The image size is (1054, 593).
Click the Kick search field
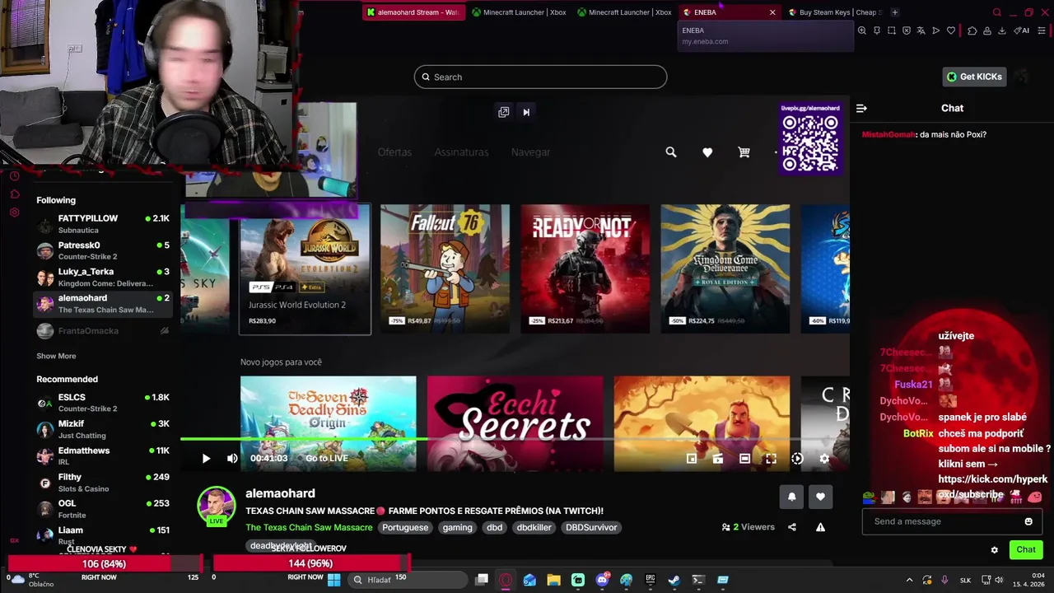coord(540,77)
